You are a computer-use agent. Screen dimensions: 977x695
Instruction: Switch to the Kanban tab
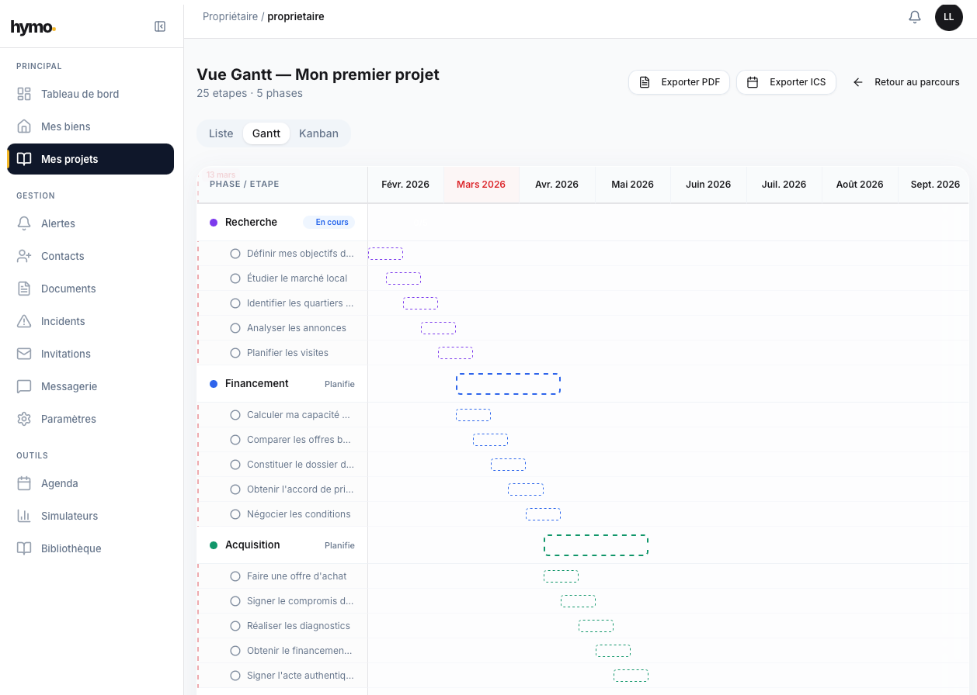(318, 133)
